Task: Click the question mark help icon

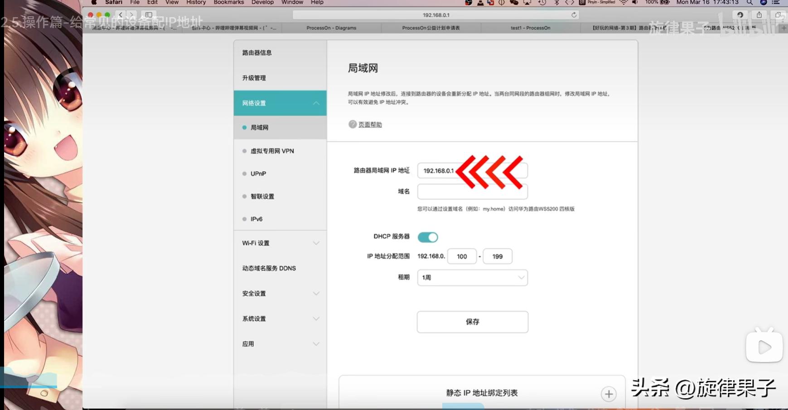Action: (352, 124)
